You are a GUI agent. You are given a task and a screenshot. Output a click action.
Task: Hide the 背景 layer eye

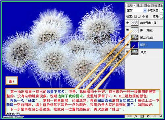coord(127,52)
